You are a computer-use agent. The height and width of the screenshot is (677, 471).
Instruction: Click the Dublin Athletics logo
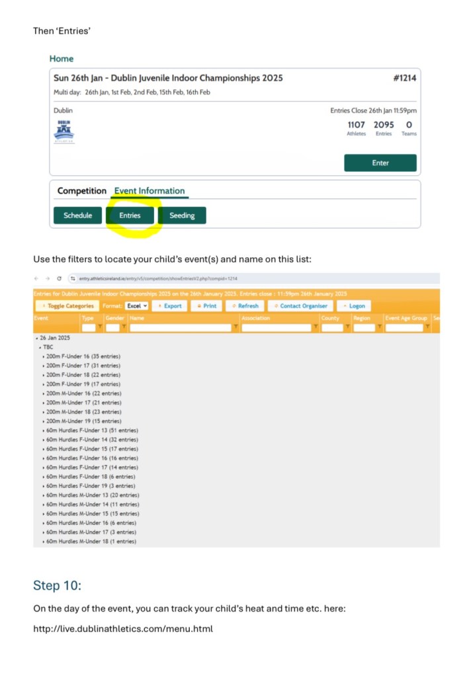64,131
